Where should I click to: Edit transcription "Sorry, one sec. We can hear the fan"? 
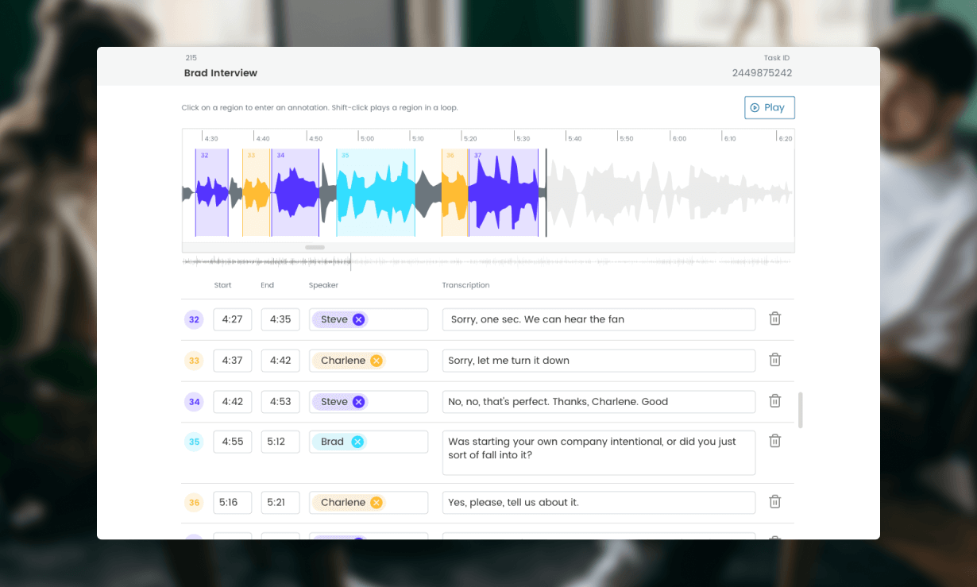point(599,319)
